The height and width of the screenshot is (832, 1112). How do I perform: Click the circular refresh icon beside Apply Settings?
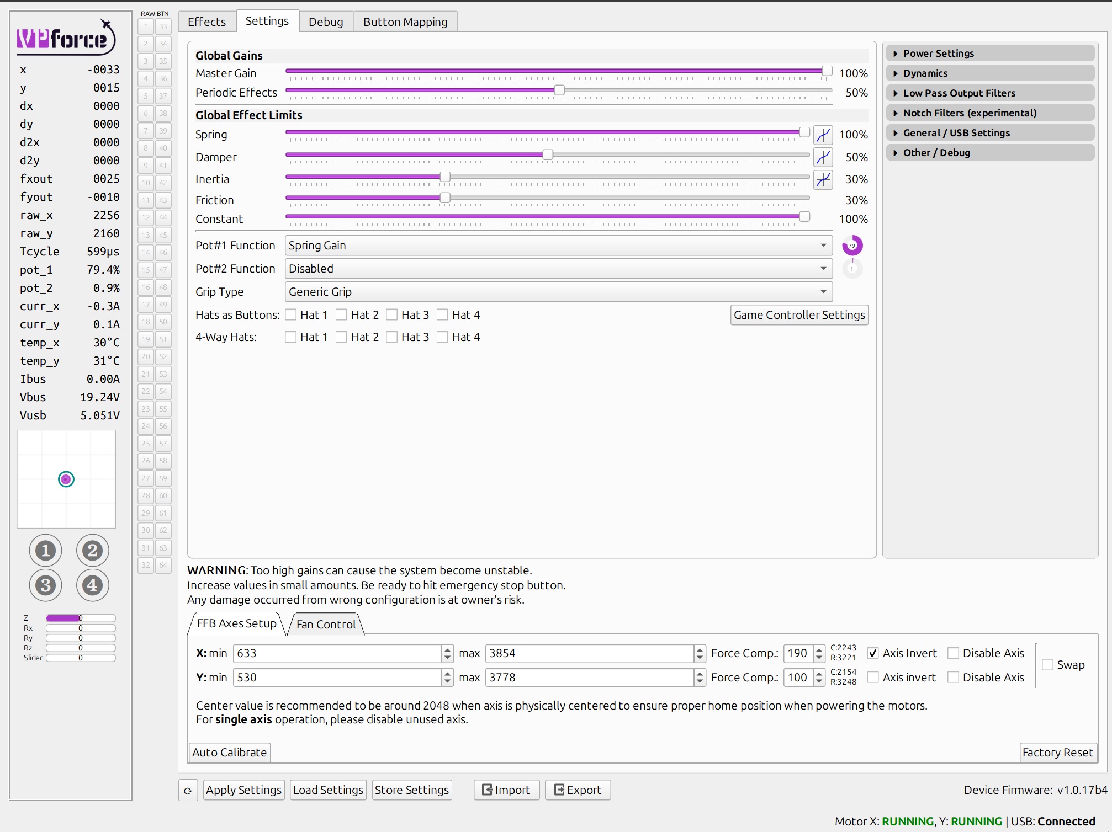click(x=188, y=791)
